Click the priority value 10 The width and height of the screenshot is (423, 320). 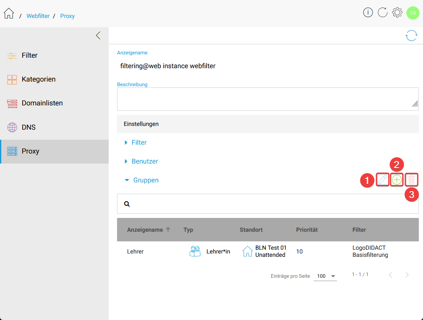click(299, 251)
